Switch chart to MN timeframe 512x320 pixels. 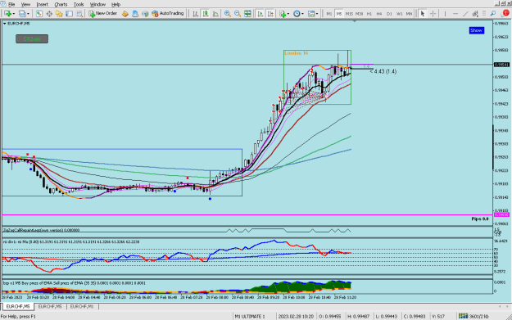(x=409, y=14)
